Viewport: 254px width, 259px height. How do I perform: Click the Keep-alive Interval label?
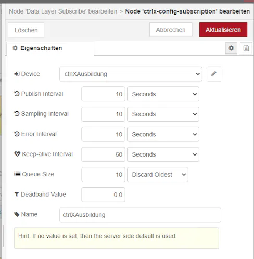click(x=47, y=154)
